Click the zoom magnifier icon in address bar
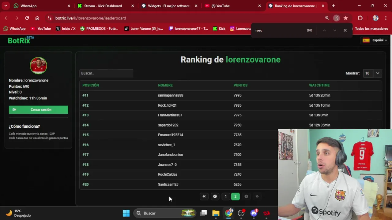This screenshot has height=220, width=392. [x=327, y=18]
